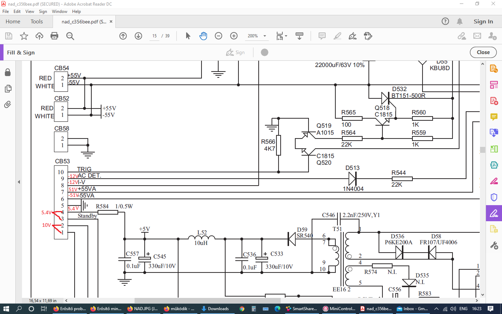Image resolution: width=502 pixels, height=314 pixels.
Task: Click the Print file icon
Action: 54,36
